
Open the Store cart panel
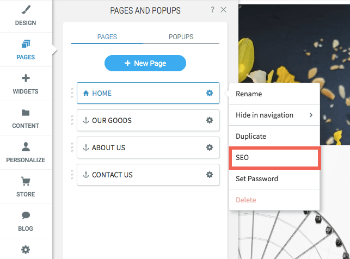26,187
